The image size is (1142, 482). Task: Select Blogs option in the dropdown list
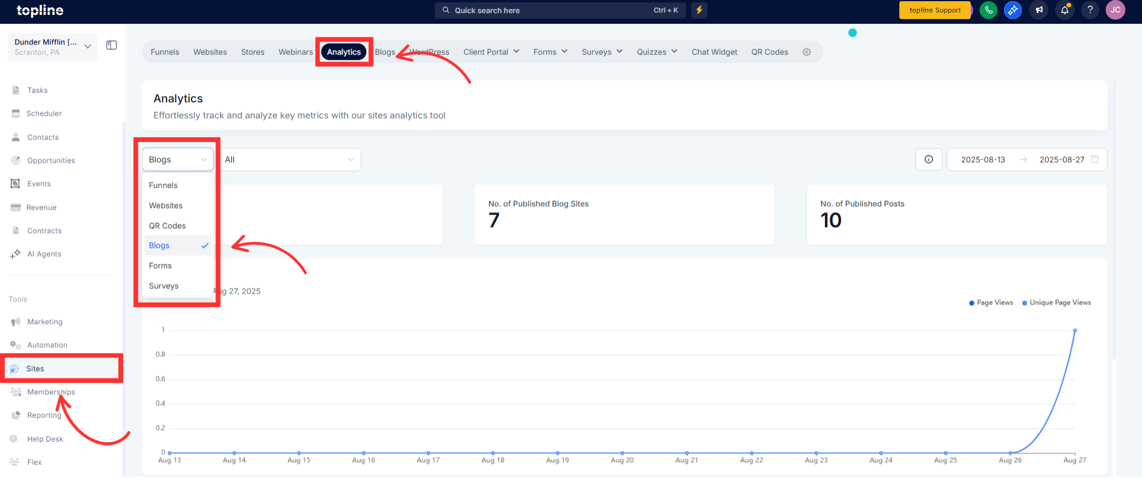[x=178, y=245]
